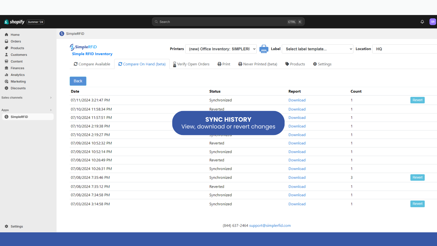437x246 pixels.
Task: Click the Status column header
Action: (215, 91)
